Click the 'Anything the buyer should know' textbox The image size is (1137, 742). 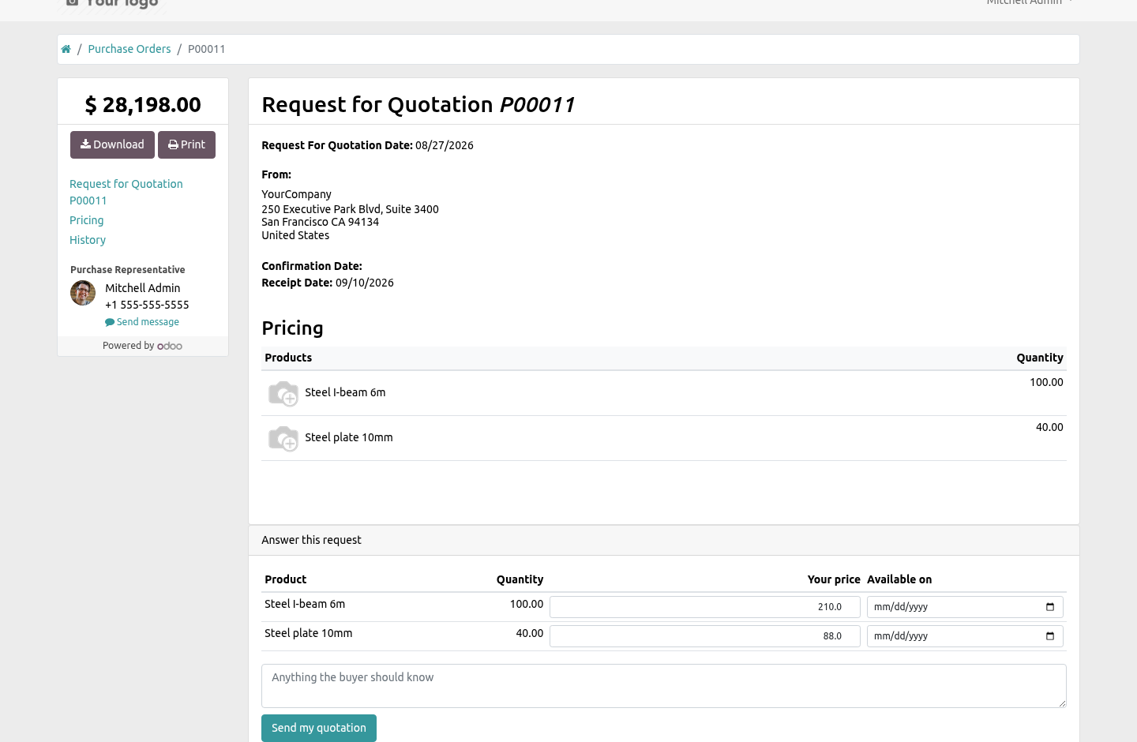664,686
